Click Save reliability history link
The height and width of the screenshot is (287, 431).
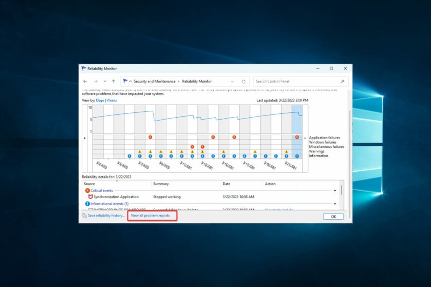[106, 215]
